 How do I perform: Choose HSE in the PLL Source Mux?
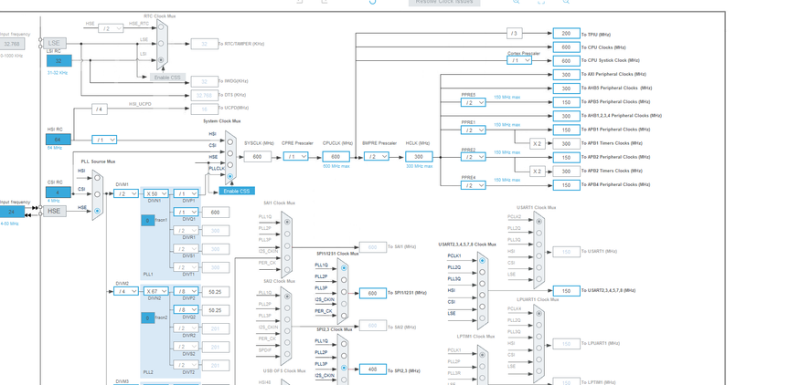coord(97,211)
